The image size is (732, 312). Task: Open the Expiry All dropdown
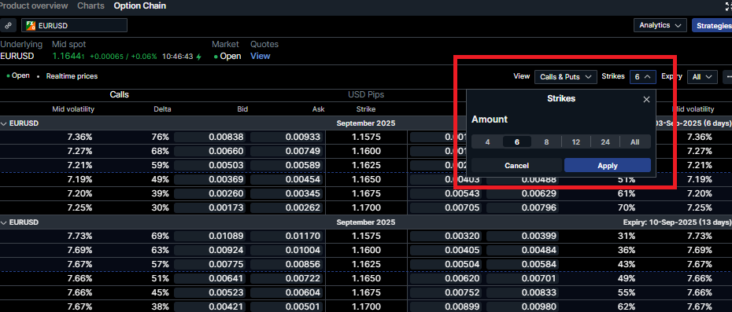coord(702,77)
